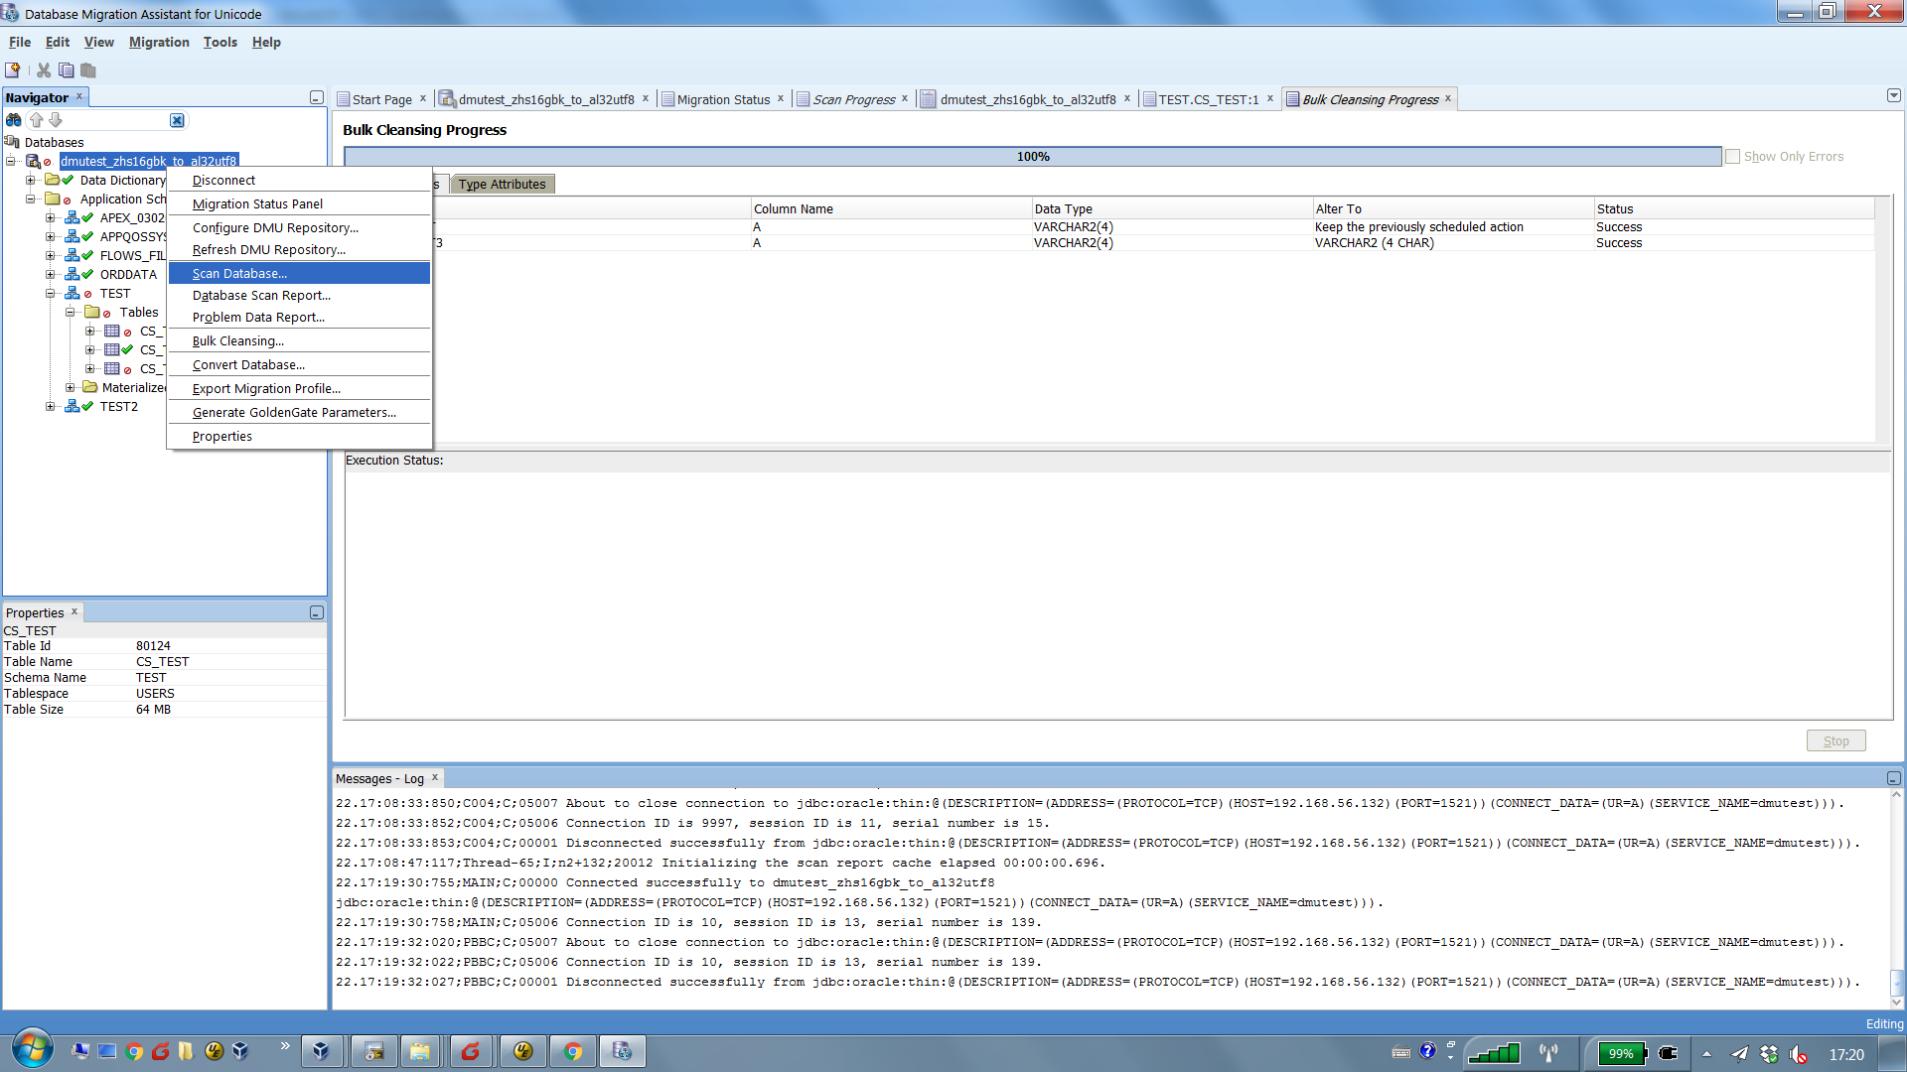Viewport: 1907px width, 1072px height.
Task: Open the editor tab list dropdown
Action: tap(1894, 96)
